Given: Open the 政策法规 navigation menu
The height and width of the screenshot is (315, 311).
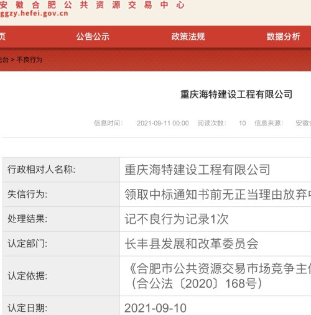Looking at the screenshot, I should coord(188,37).
